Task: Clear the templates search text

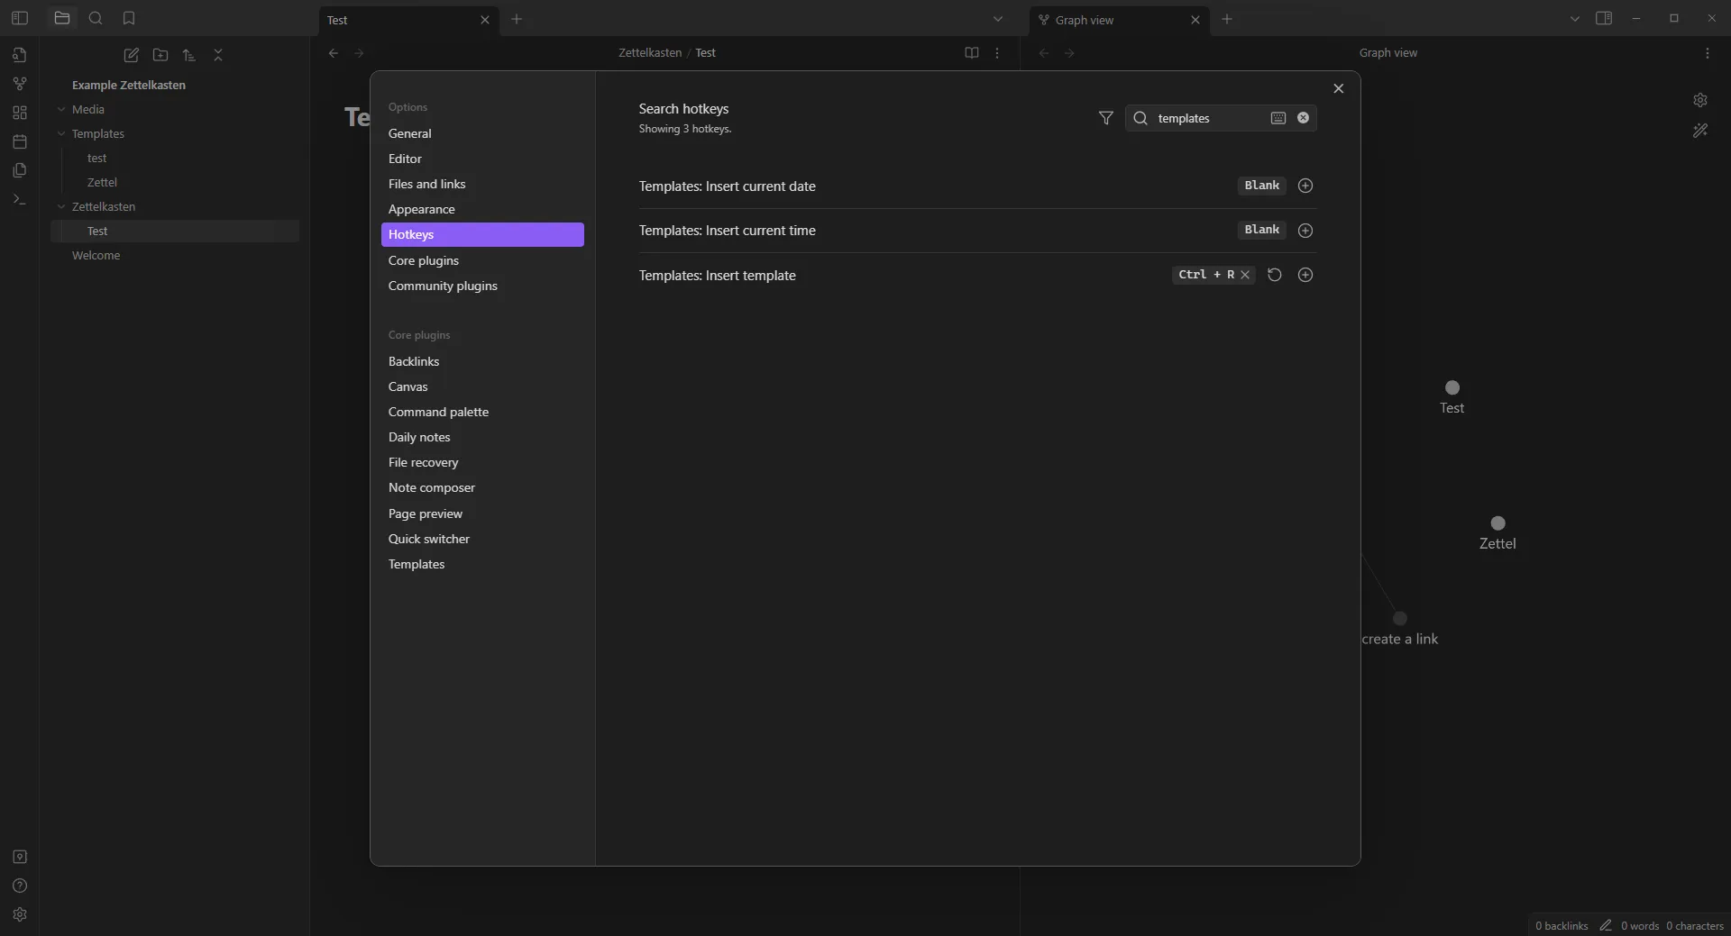Action: pyautogui.click(x=1303, y=118)
